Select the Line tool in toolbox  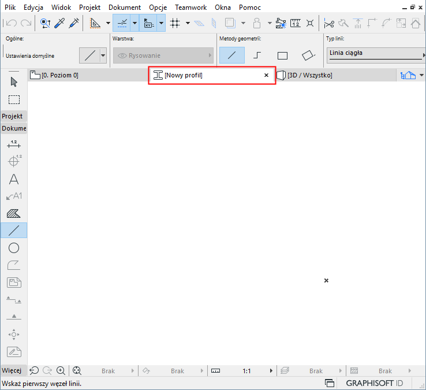point(14,231)
